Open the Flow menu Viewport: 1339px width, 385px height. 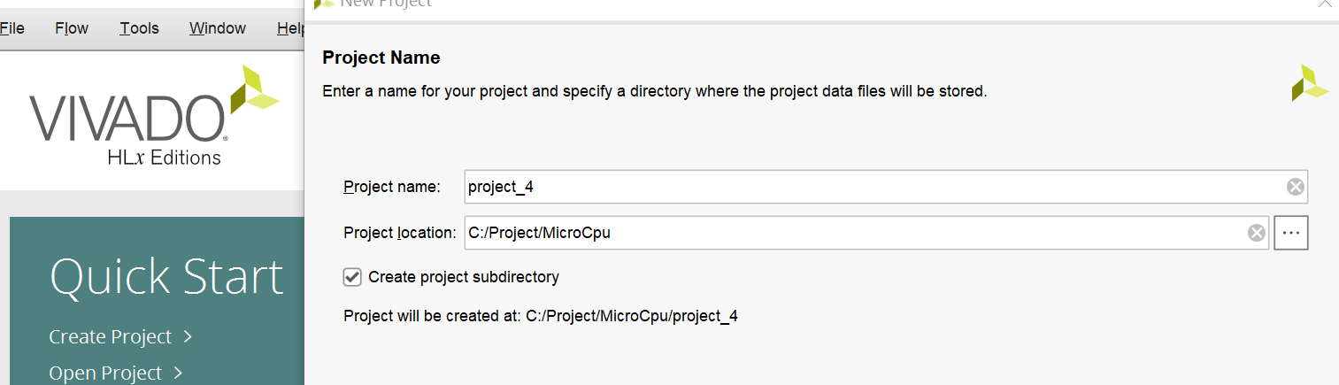click(72, 28)
